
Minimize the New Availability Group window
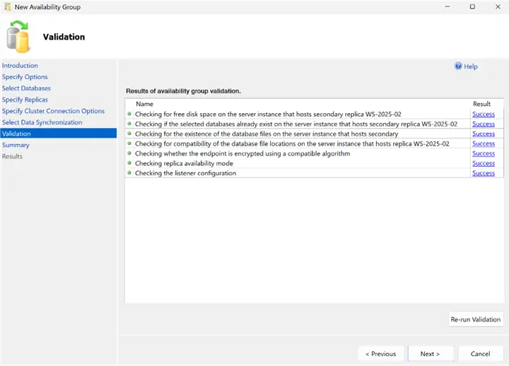(447, 6)
